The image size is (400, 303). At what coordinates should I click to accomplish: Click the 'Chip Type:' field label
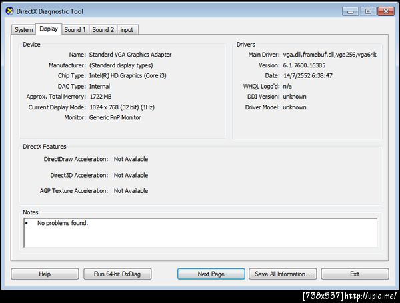click(72, 76)
